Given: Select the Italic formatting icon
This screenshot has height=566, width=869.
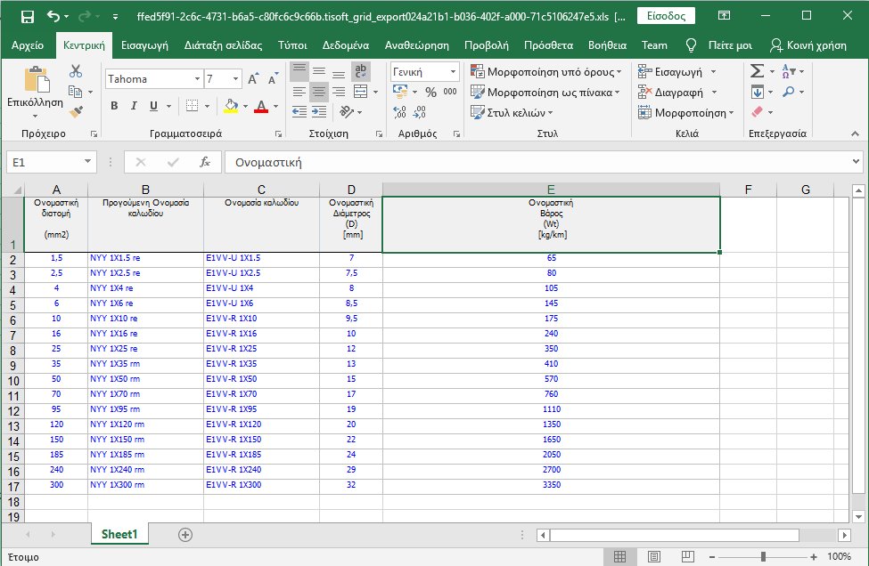Looking at the screenshot, I should coord(134,105).
